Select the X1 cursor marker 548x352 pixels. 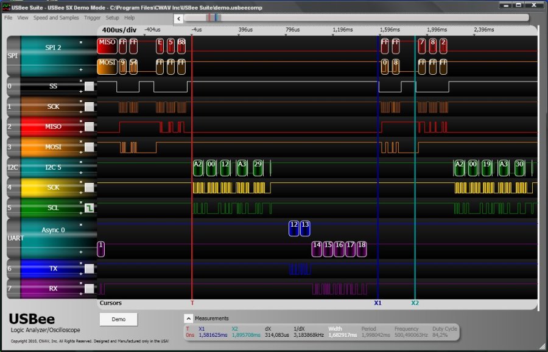[378, 303]
